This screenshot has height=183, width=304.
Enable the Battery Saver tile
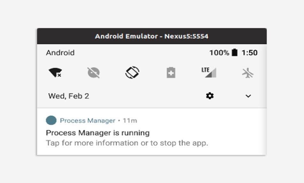point(171,73)
